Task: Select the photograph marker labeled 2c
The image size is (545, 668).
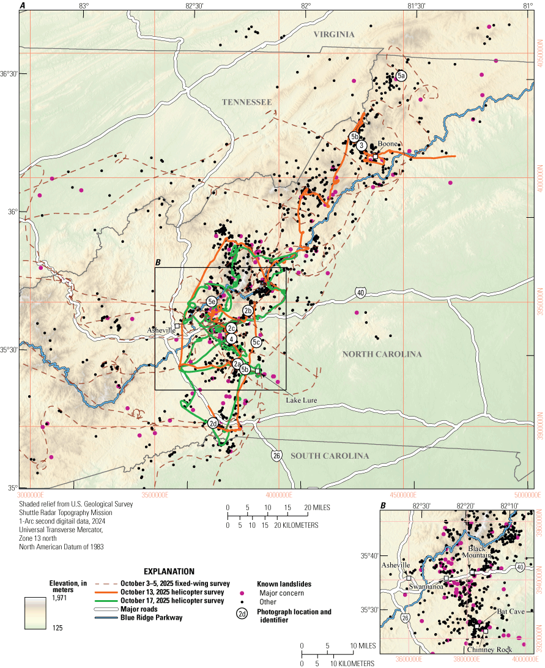Action: click(231, 328)
